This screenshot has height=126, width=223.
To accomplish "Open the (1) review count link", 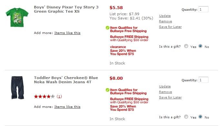I will click(x=59, y=97).
